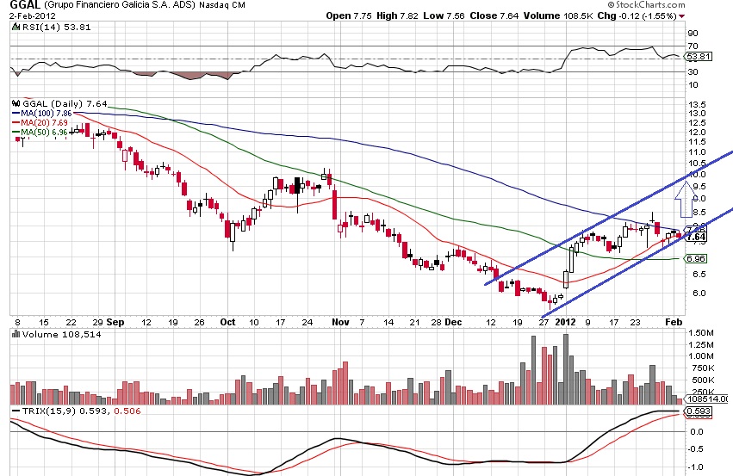Click the red 0.506 TRIX signal value
Viewport: 733px width, 476px height.
127,411
